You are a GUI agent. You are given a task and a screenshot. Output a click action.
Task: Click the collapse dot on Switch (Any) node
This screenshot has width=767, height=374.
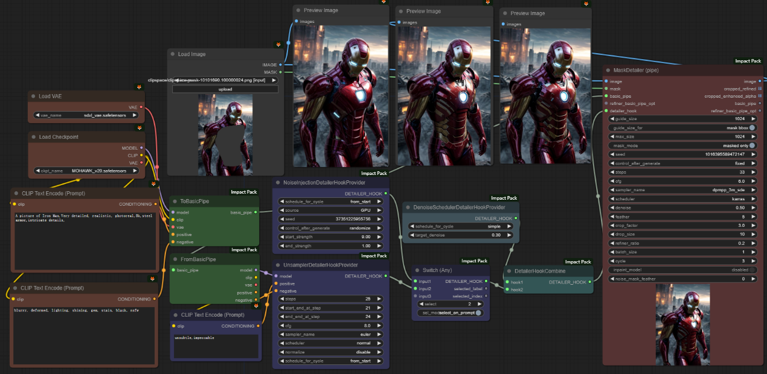[417, 270]
